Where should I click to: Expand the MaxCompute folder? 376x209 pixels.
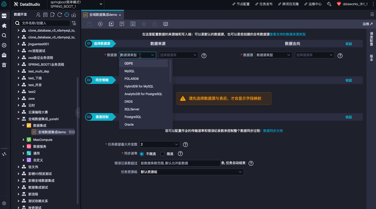pos(23,140)
